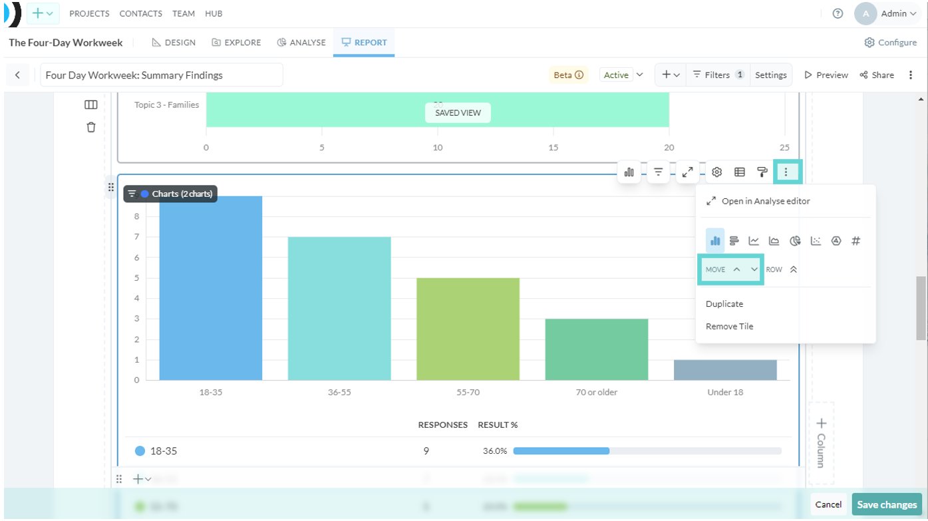Click the Preview button
Viewport: 928px width, 521px height.
click(x=826, y=75)
